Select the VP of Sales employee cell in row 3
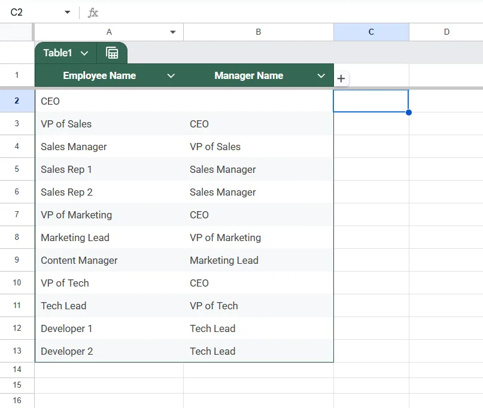Image resolution: width=483 pixels, height=408 pixels. (x=110, y=124)
